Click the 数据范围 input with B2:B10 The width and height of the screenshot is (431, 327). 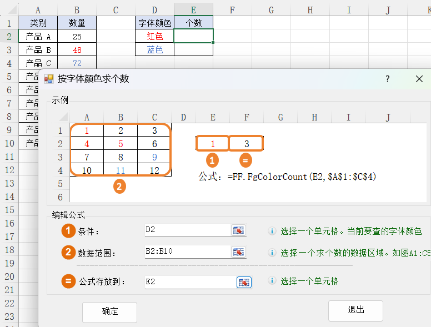click(x=187, y=253)
